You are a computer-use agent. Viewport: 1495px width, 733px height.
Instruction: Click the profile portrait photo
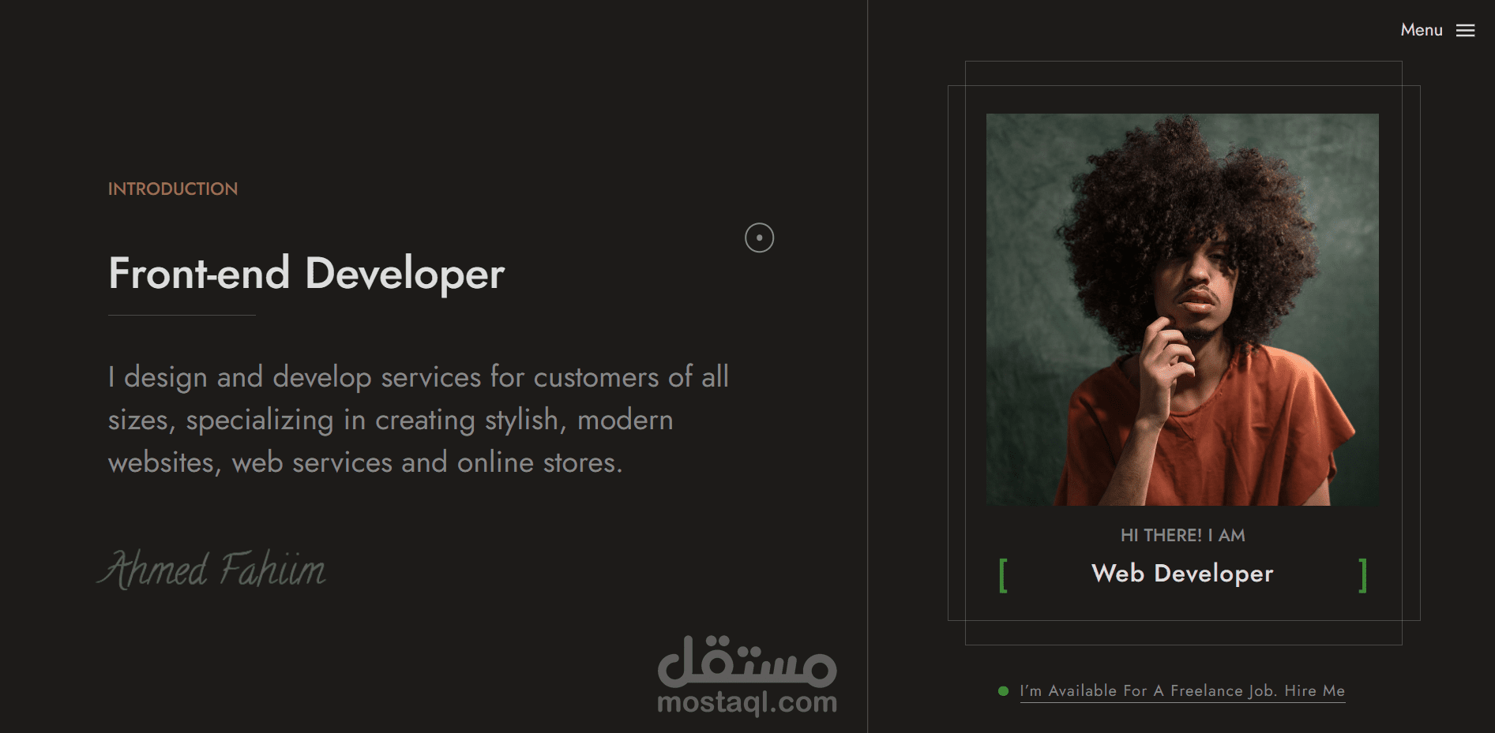click(x=1182, y=309)
